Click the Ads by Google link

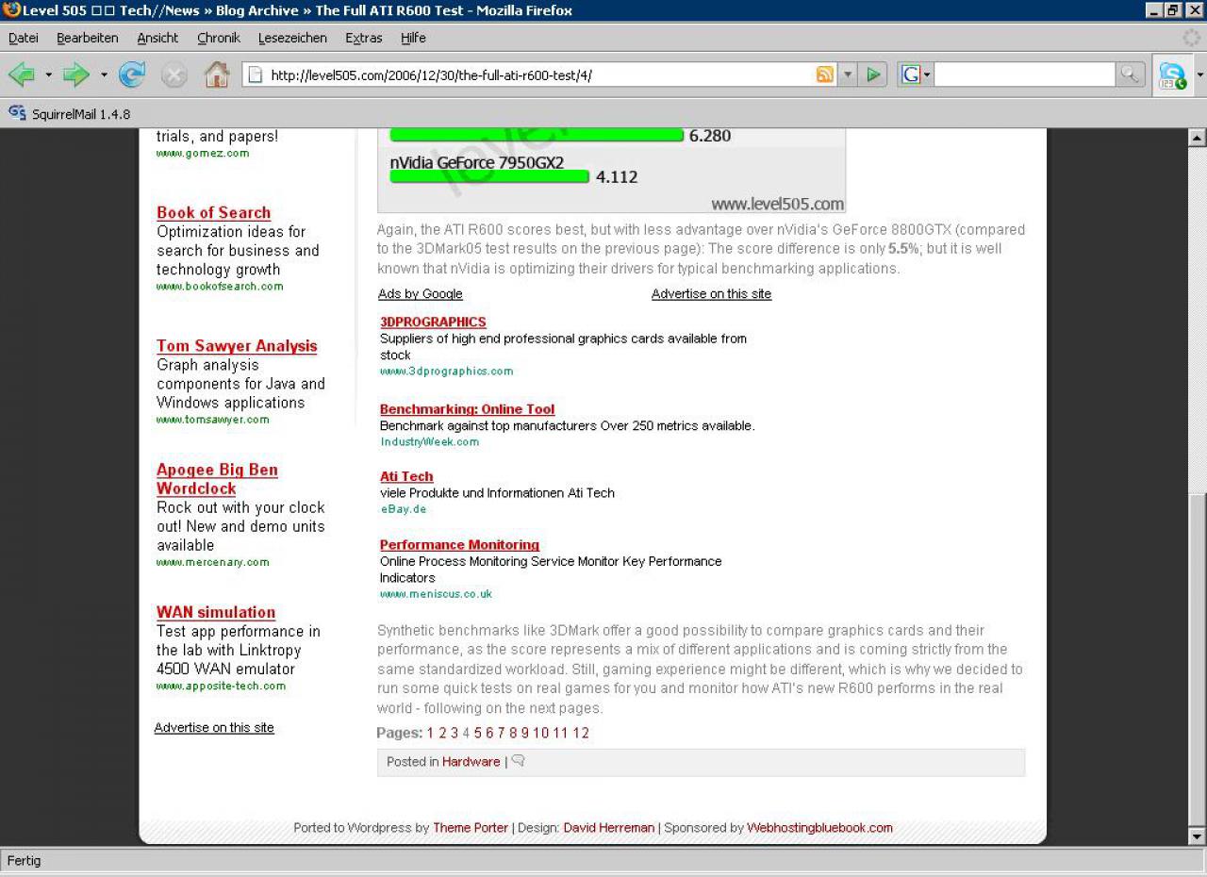421,294
